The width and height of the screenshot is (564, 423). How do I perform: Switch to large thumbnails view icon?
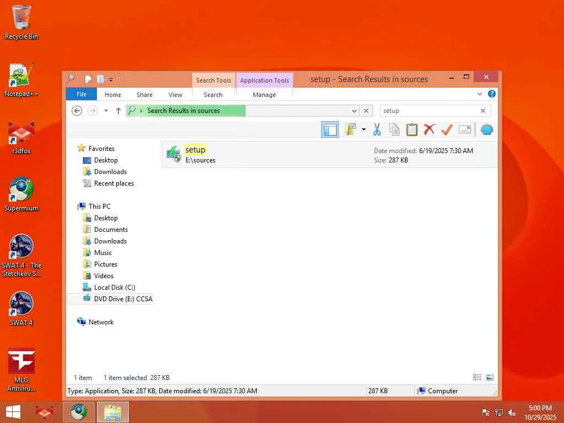tap(490, 377)
